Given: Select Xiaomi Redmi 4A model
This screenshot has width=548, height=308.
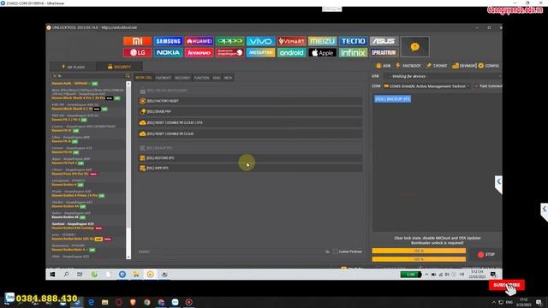Looking at the screenshot, I should pos(65,206).
